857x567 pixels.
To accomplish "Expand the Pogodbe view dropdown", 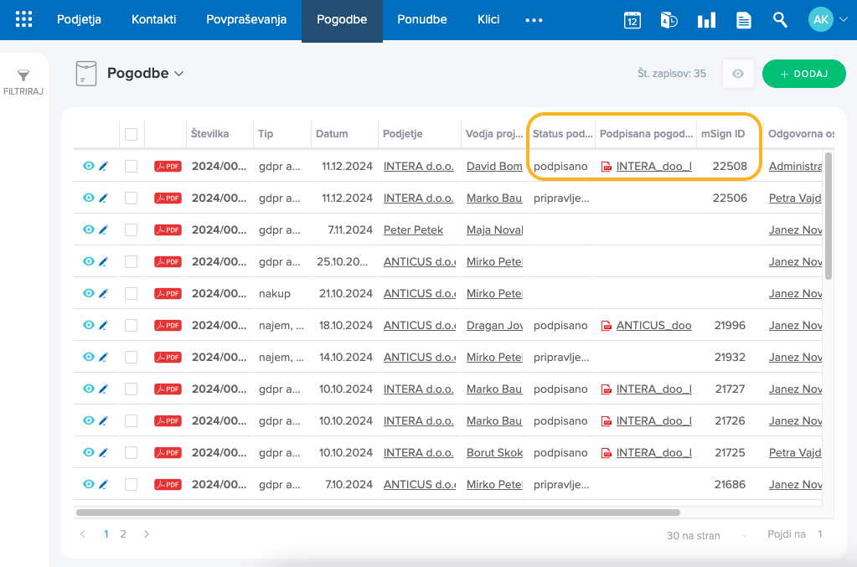I will click(178, 74).
